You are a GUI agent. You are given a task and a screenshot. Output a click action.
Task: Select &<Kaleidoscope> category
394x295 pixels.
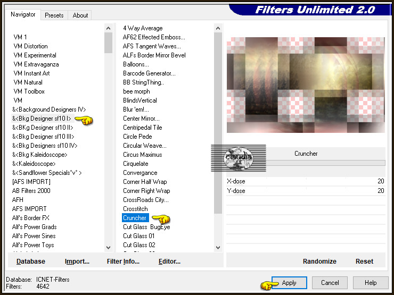[34, 164]
